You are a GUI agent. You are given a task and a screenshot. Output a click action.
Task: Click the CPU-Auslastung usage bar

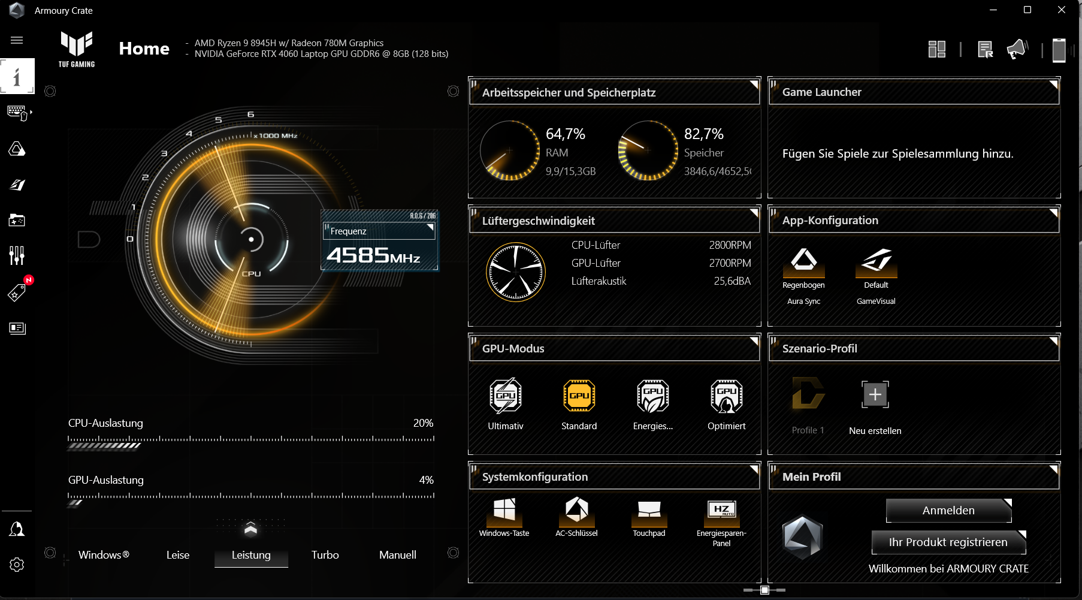point(251,442)
